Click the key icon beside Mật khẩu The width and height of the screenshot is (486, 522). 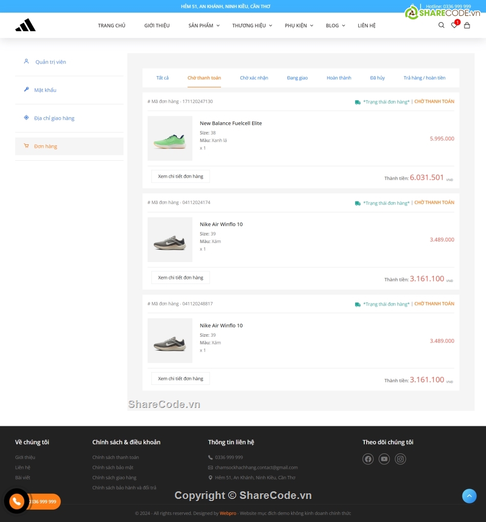[x=26, y=89]
